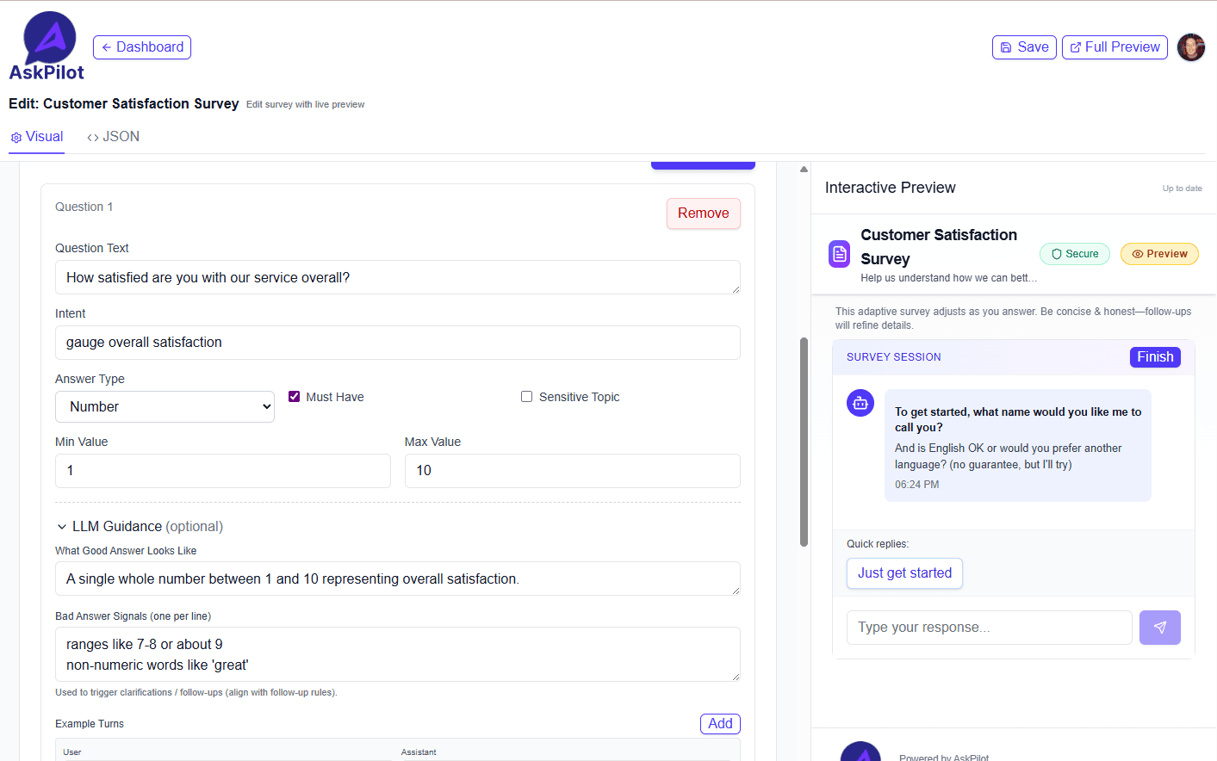Uncheck the Must Have checkbox

click(x=294, y=396)
